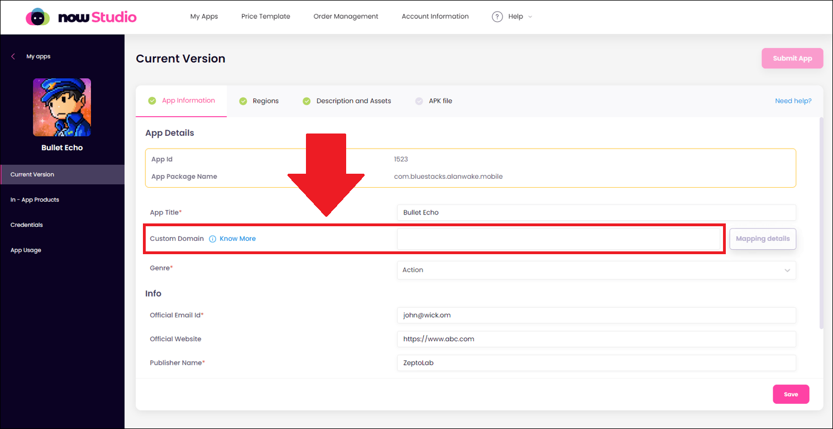Open My Apps in top navigation

204,17
